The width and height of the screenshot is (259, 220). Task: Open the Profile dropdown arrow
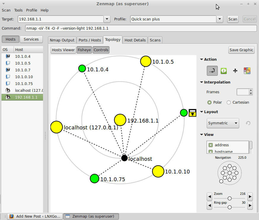220,19
